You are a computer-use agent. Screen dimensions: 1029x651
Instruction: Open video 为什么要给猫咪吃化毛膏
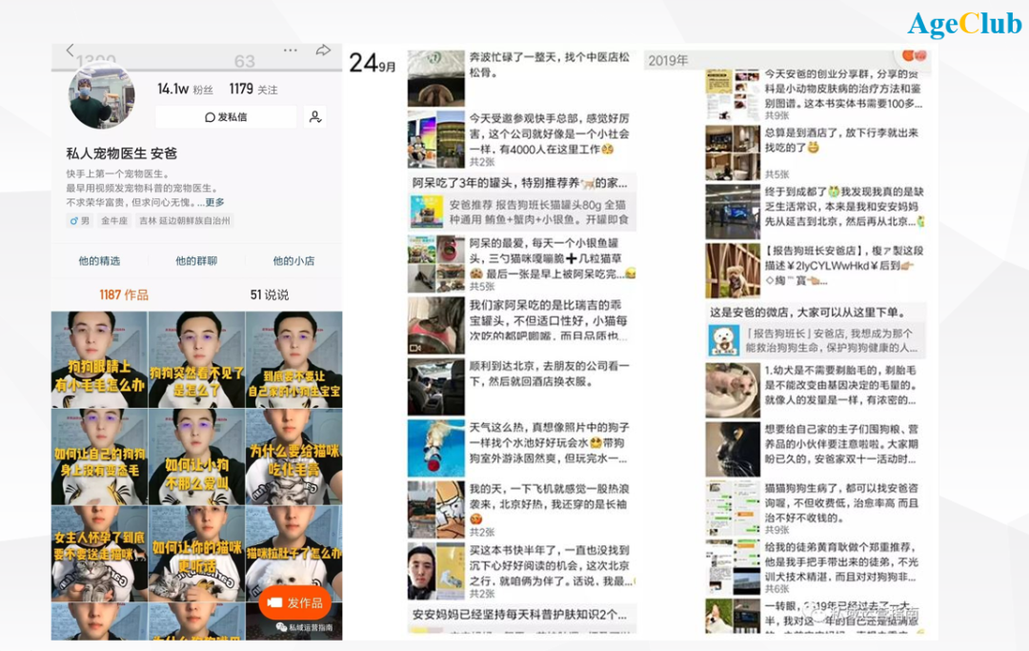[294, 457]
